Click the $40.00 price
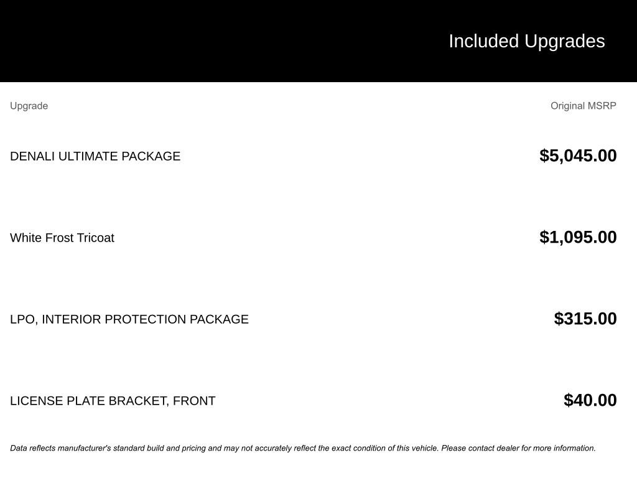This screenshot has height=478, width=637. 590,400
